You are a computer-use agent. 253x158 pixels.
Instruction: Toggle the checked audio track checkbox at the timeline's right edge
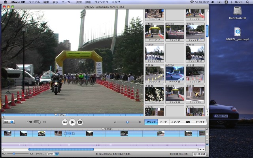pyautogui.click(x=208, y=145)
